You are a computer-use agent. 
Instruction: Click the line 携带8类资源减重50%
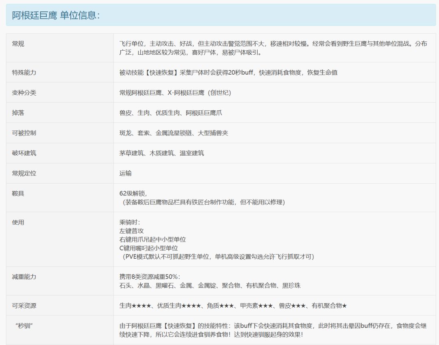150,277
